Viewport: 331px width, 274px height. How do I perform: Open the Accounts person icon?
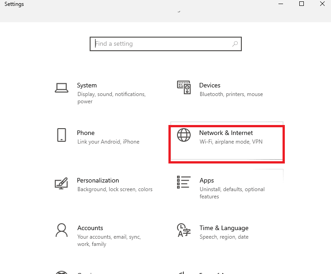(x=62, y=231)
